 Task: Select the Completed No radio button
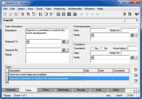coord(102,48)
